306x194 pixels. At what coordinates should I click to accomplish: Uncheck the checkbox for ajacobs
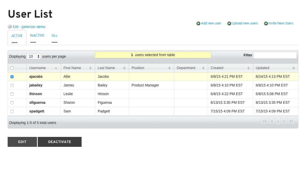(12, 76)
